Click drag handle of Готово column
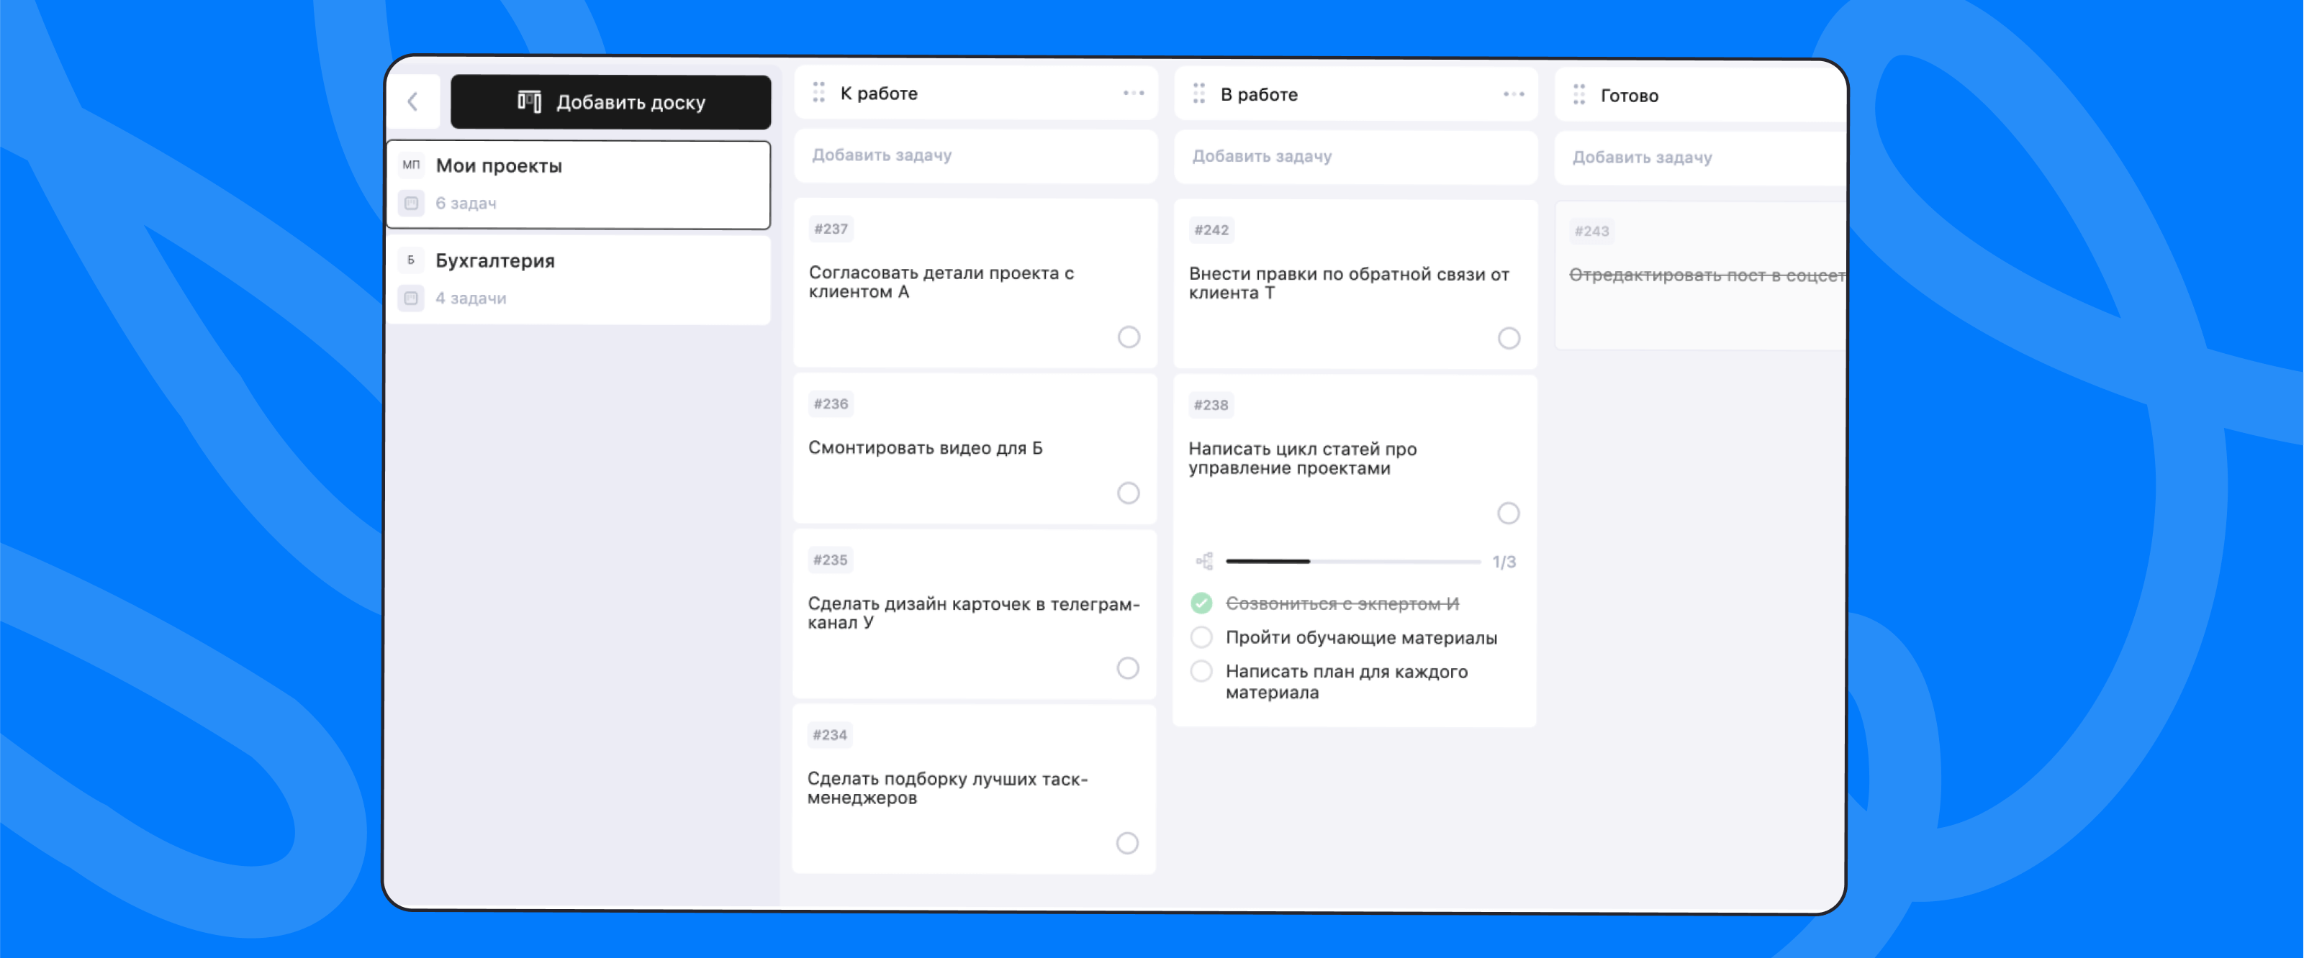Screen dimensions: 2304x958 pyautogui.click(x=1578, y=95)
